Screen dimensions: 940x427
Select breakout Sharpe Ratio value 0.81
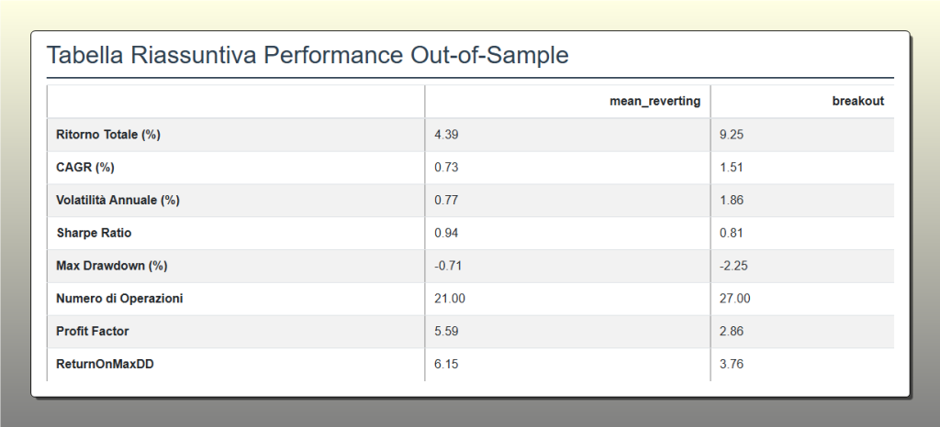coord(732,233)
